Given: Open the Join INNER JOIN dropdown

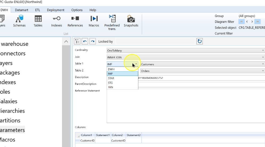Looking at the screenshot, I should [186, 57].
